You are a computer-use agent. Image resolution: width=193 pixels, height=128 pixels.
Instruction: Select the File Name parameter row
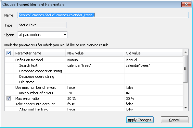point(94,82)
